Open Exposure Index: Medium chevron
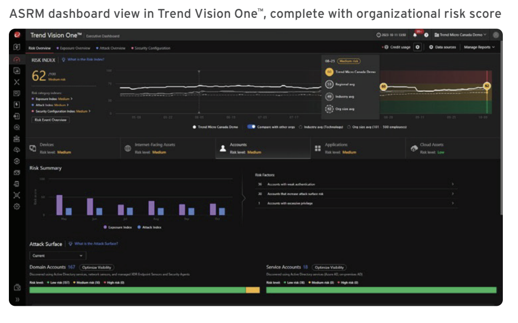Viewport: 518px width, 323px height. (72, 99)
